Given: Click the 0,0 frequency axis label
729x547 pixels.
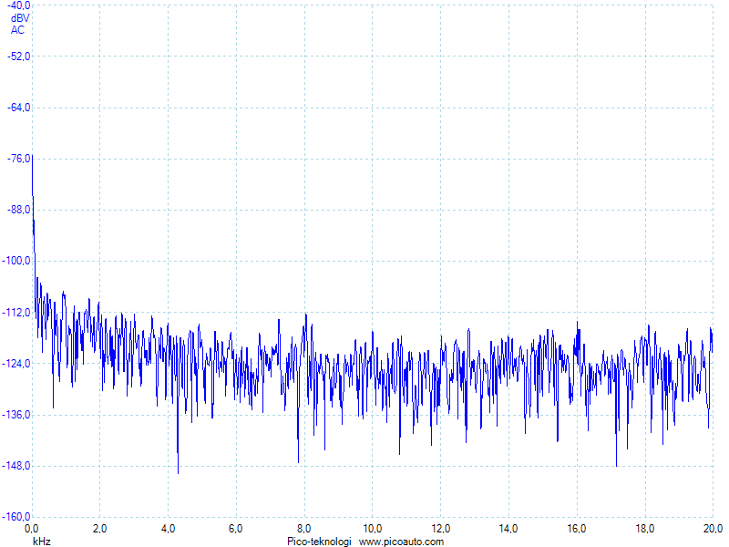Looking at the screenshot, I should [x=32, y=529].
